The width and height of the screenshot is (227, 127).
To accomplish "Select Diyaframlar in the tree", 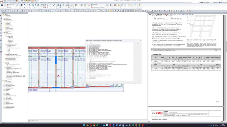I will click(x=9, y=31).
